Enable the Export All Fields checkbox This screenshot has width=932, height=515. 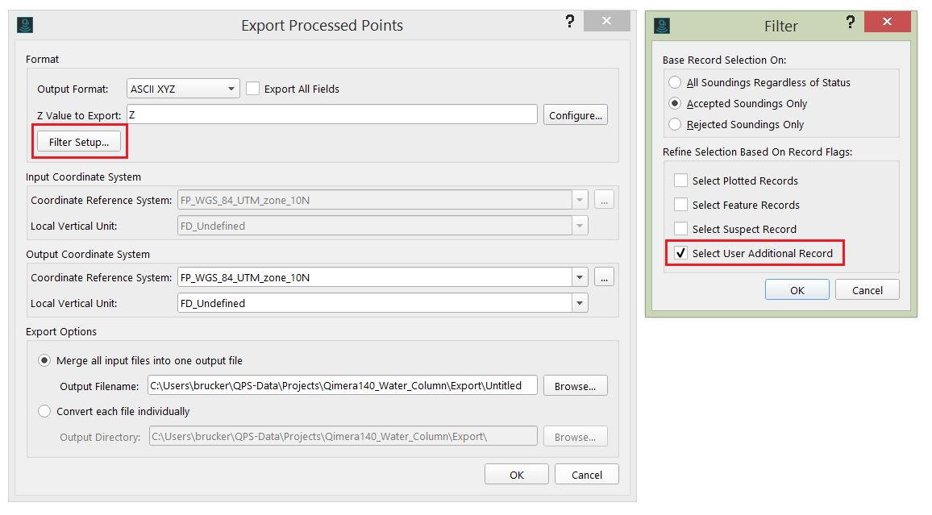(253, 89)
